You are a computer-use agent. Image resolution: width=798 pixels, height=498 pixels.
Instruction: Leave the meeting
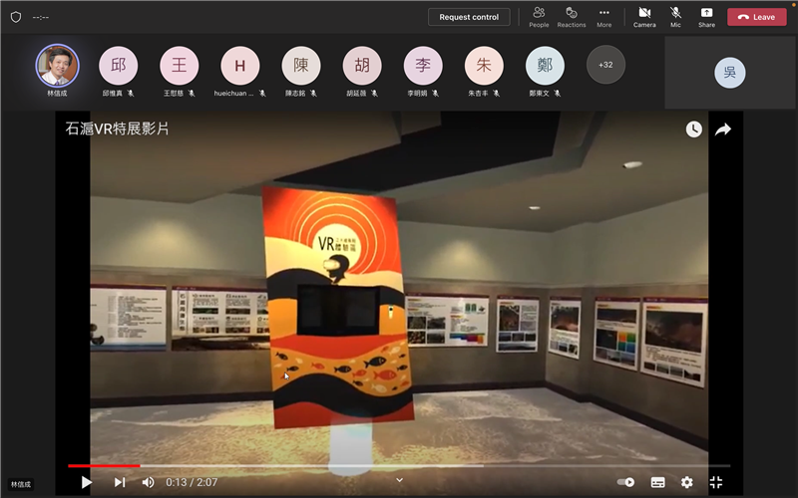click(756, 17)
